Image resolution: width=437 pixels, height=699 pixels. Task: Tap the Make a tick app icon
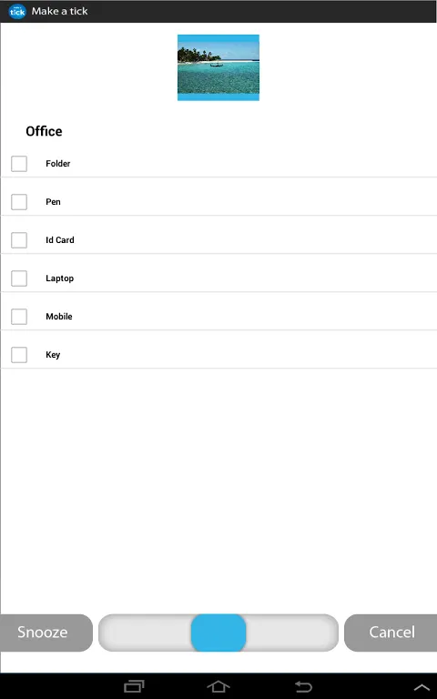tap(17, 12)
